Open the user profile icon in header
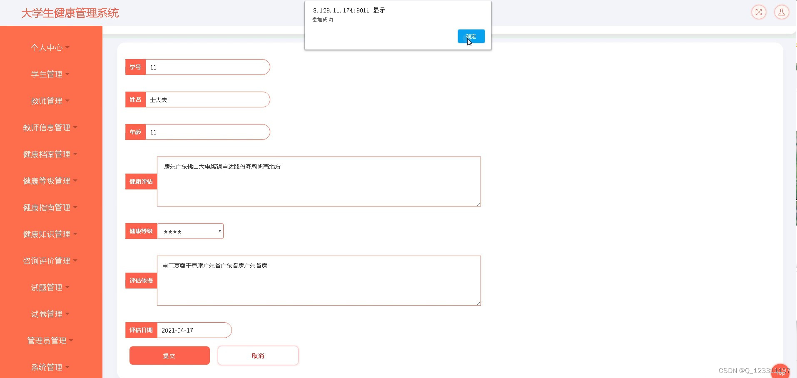Image resolution: width=797 pixels, height=378 pixels. coord(782,12)
